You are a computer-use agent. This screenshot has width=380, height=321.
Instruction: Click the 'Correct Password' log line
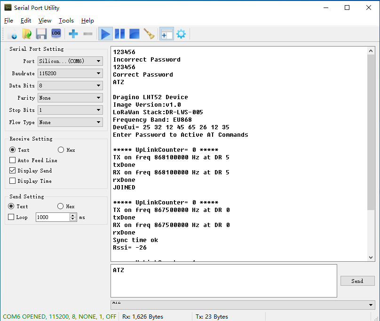pos(143,75)
